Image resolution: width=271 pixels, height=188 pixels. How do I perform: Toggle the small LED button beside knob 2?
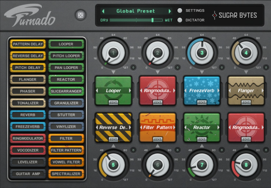click(178, 67)
